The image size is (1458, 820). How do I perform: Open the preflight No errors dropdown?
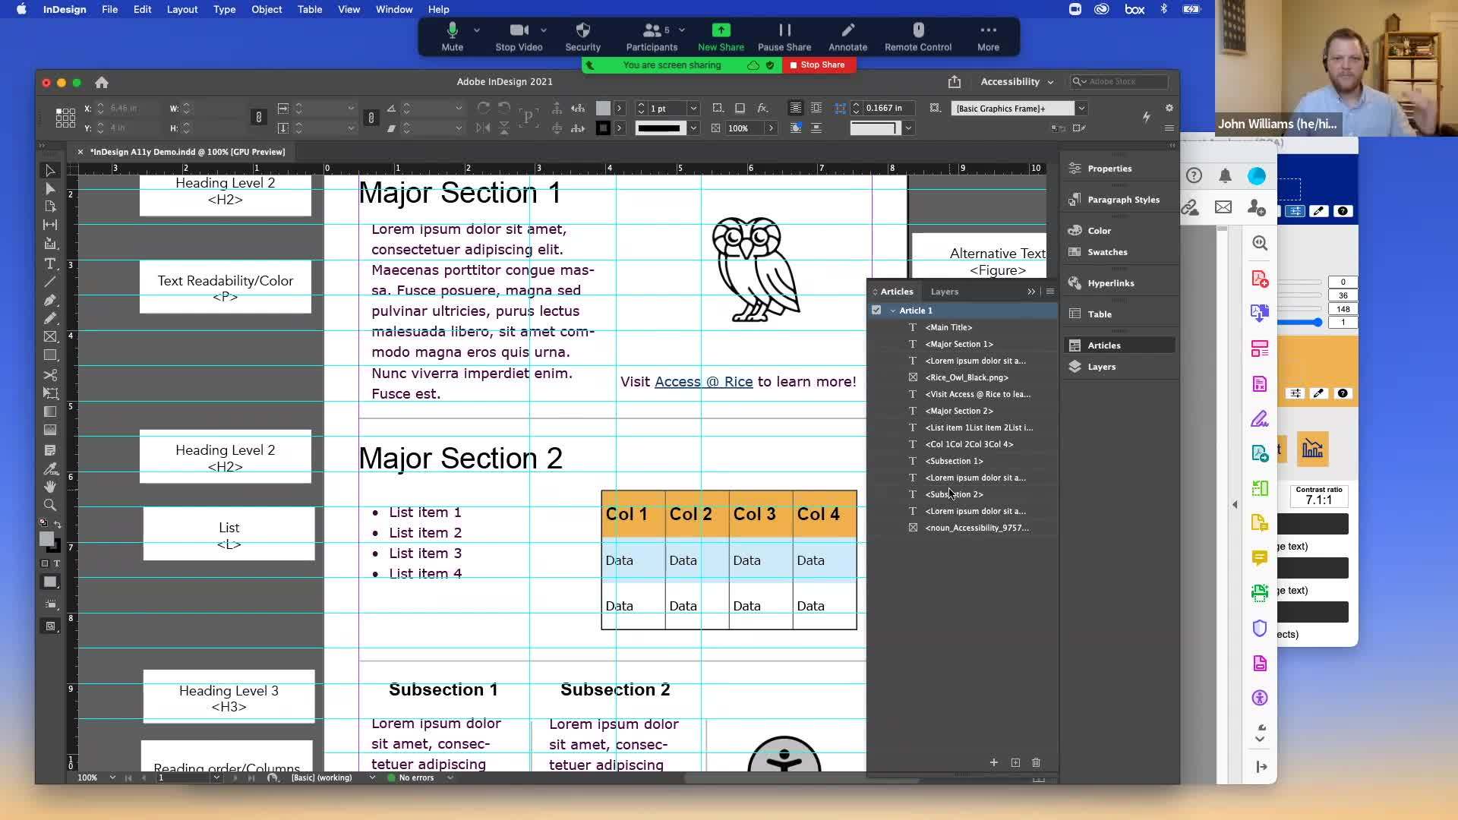click(450, 778)
